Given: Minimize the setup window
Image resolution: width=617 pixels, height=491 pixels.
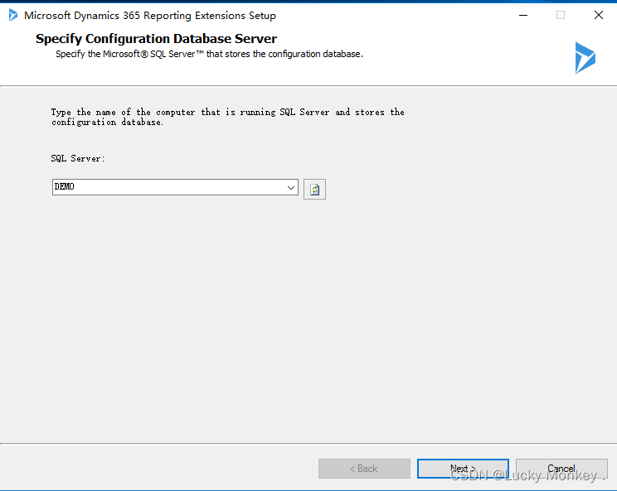Looking at the screenshot, I should [x=523, y=16].
